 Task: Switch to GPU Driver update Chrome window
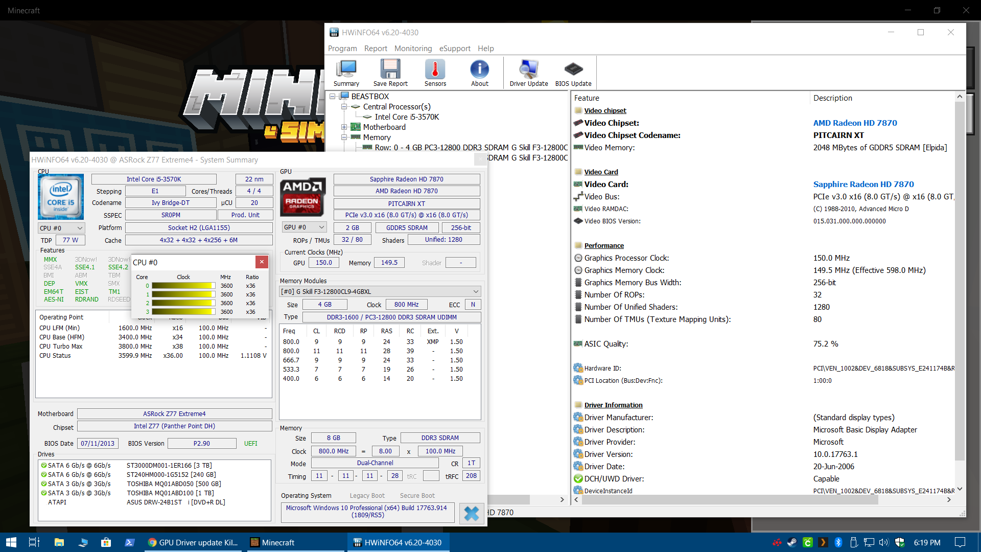click(193, 542)
